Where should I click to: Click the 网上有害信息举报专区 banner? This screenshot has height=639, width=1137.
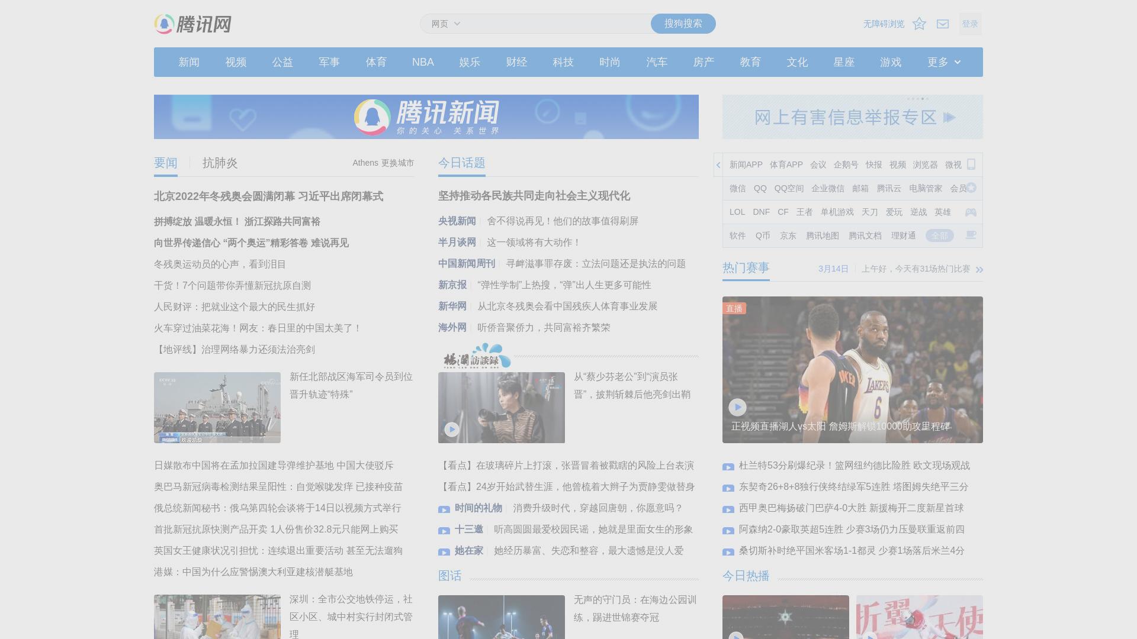853,117
